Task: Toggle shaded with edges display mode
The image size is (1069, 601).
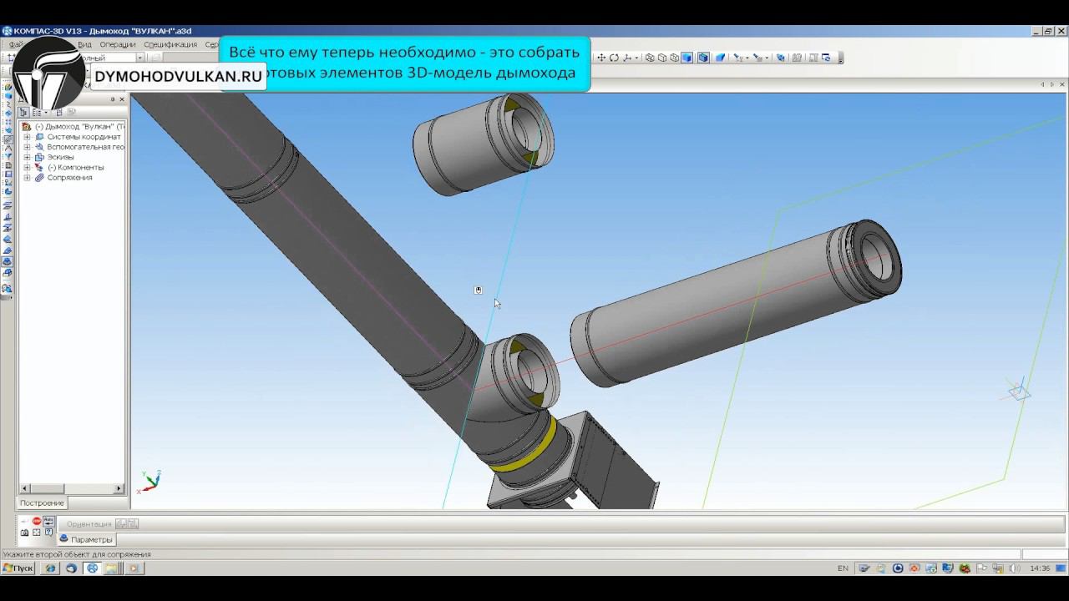Action: [x=703, y=58]
